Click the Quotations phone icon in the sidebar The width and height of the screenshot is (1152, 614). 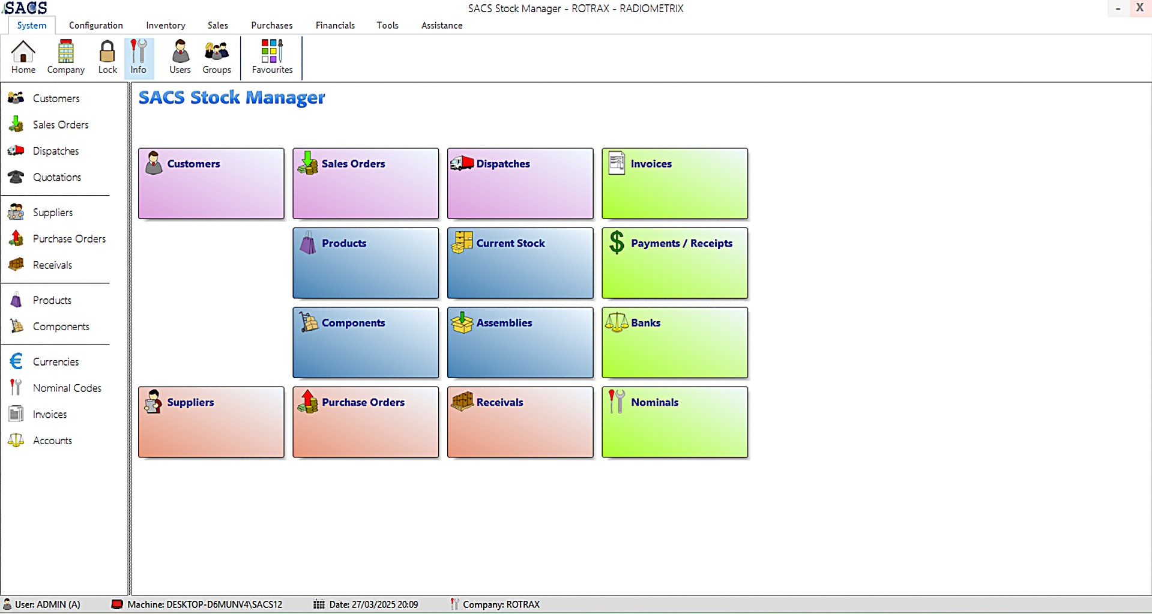tap(16, 177)
